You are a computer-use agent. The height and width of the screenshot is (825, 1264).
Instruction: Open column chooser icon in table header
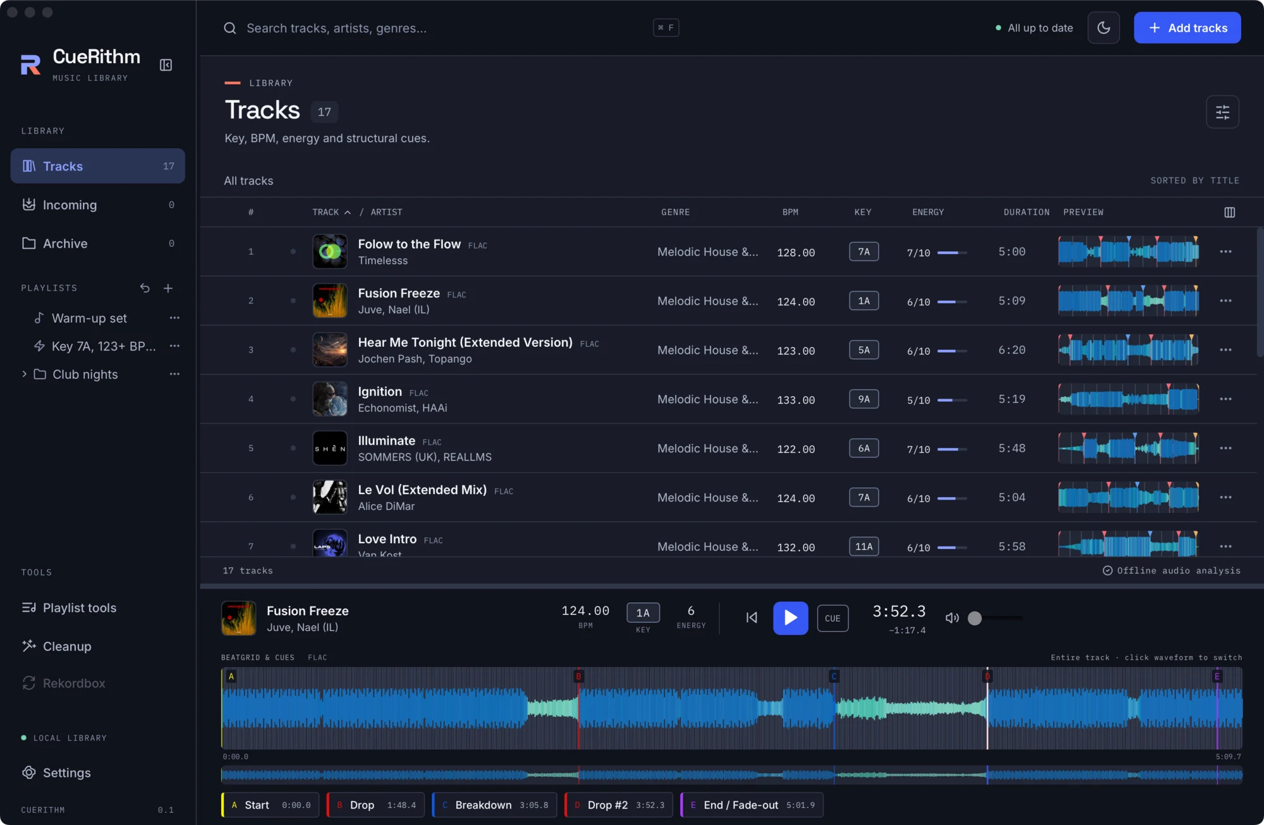(x=1229, y=212)
